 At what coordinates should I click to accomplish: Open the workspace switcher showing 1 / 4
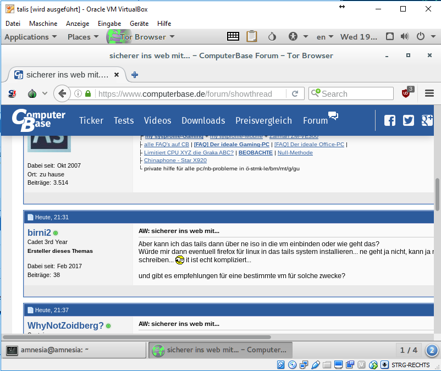click(409, 350)
